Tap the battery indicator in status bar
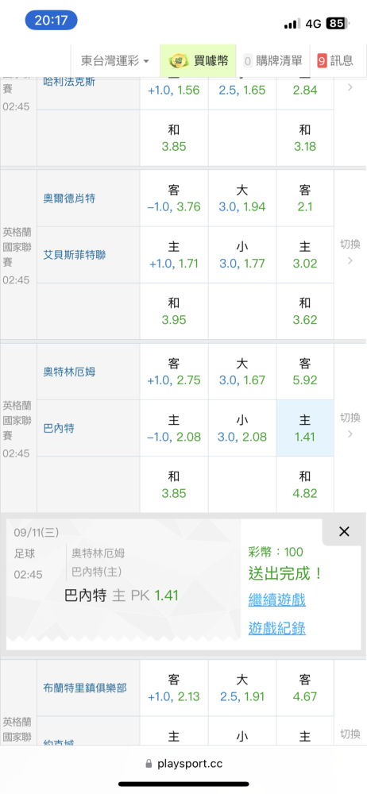 (338, 23)
